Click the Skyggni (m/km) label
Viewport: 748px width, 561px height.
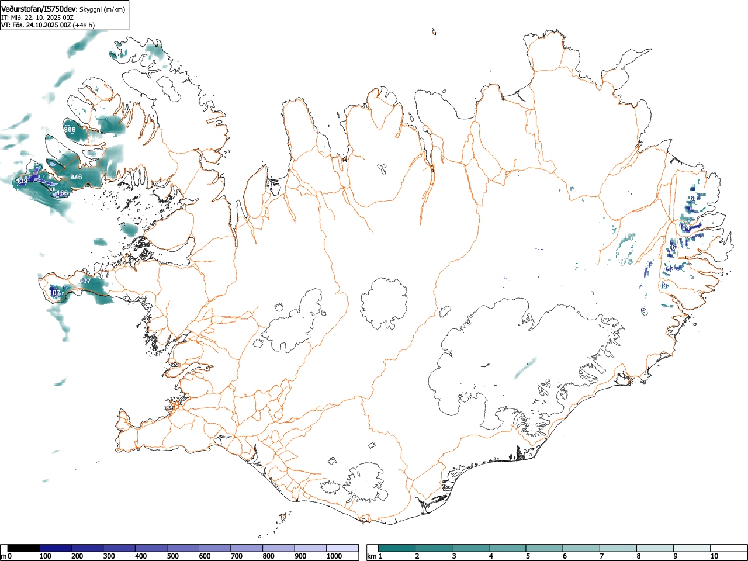coord(102,9)
